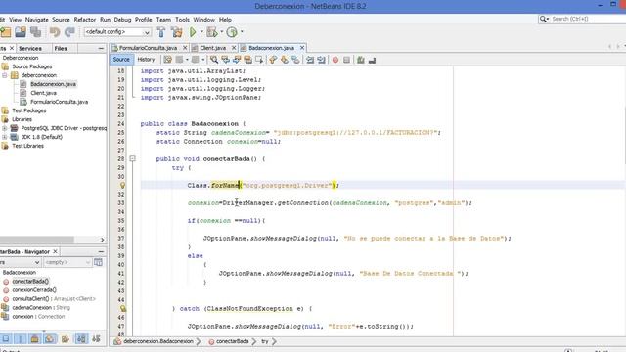Collapse the conectarBada method fold

tap(133, 158)
